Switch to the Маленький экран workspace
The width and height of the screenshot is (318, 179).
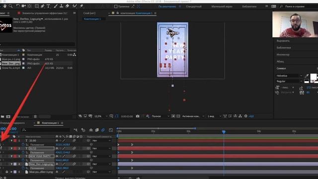(222, 6)
